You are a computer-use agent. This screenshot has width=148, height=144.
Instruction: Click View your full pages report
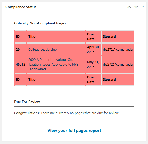[x=74, y=131]
